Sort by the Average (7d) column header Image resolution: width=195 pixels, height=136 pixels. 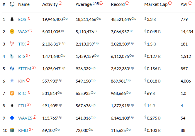coord(87,4)
